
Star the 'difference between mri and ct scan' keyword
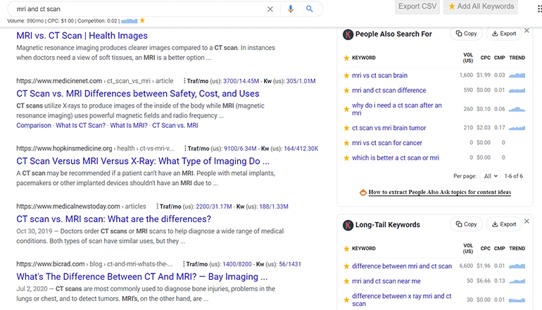tap(346, 266)
